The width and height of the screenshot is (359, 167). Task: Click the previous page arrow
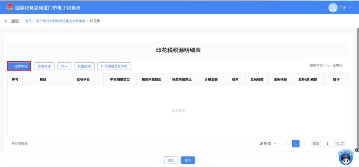point(287,143)
